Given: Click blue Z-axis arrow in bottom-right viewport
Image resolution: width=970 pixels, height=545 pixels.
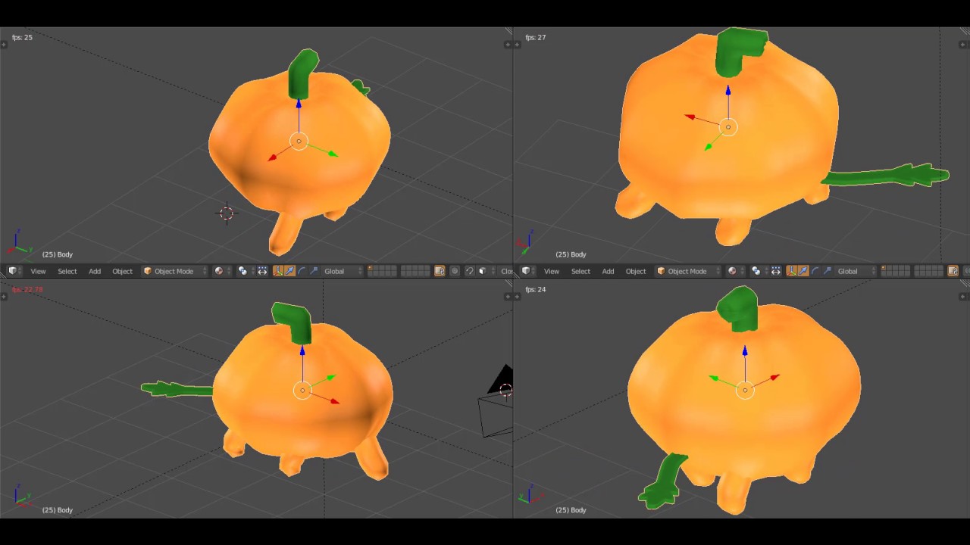Looking at the screenshot, I should (x=745, y=351).
